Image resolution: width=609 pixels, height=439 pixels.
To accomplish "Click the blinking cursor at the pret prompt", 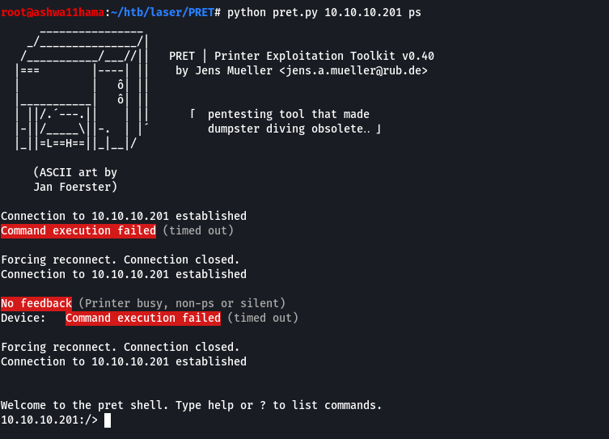I will 108,420.
